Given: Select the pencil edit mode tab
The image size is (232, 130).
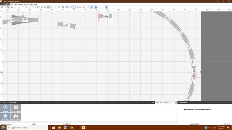Looking at the screenshot, I should (7, 4).
